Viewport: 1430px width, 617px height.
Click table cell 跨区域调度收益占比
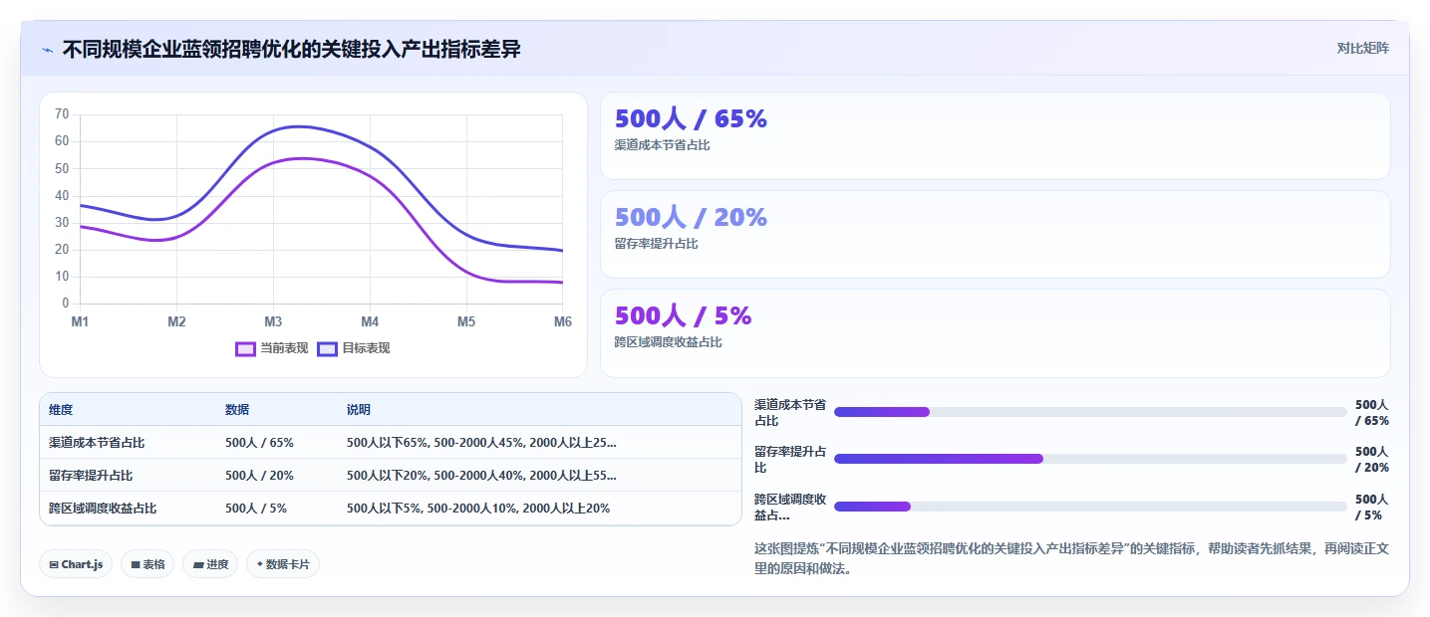(x=103, y=509)
